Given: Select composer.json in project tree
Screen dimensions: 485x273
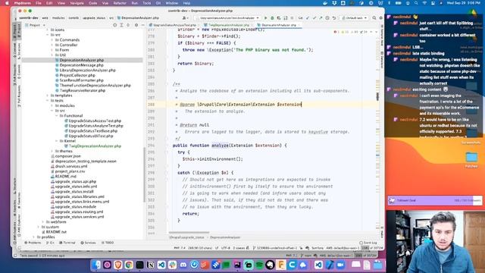Looking at the screenshot, I should click(x=67, y=156).
